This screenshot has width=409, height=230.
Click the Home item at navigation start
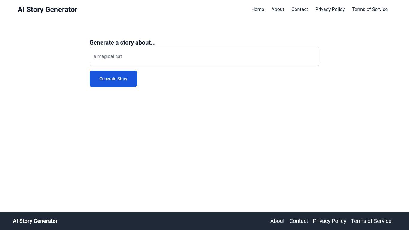[257, 9]
